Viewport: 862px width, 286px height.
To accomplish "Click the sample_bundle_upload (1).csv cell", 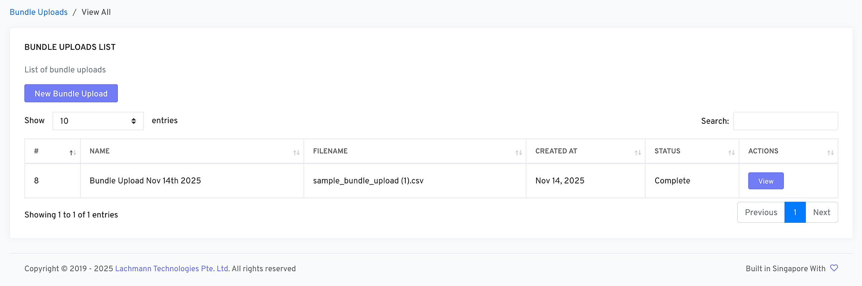I will click(368, 181).
